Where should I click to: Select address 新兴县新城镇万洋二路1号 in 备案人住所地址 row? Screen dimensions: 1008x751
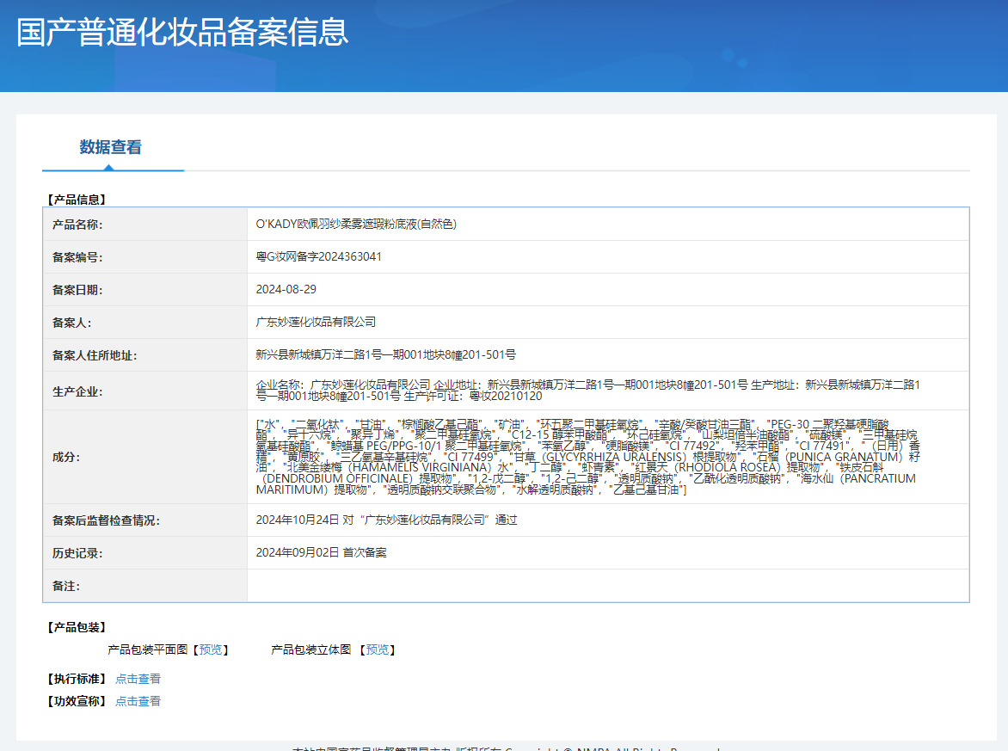pos(385,355)
